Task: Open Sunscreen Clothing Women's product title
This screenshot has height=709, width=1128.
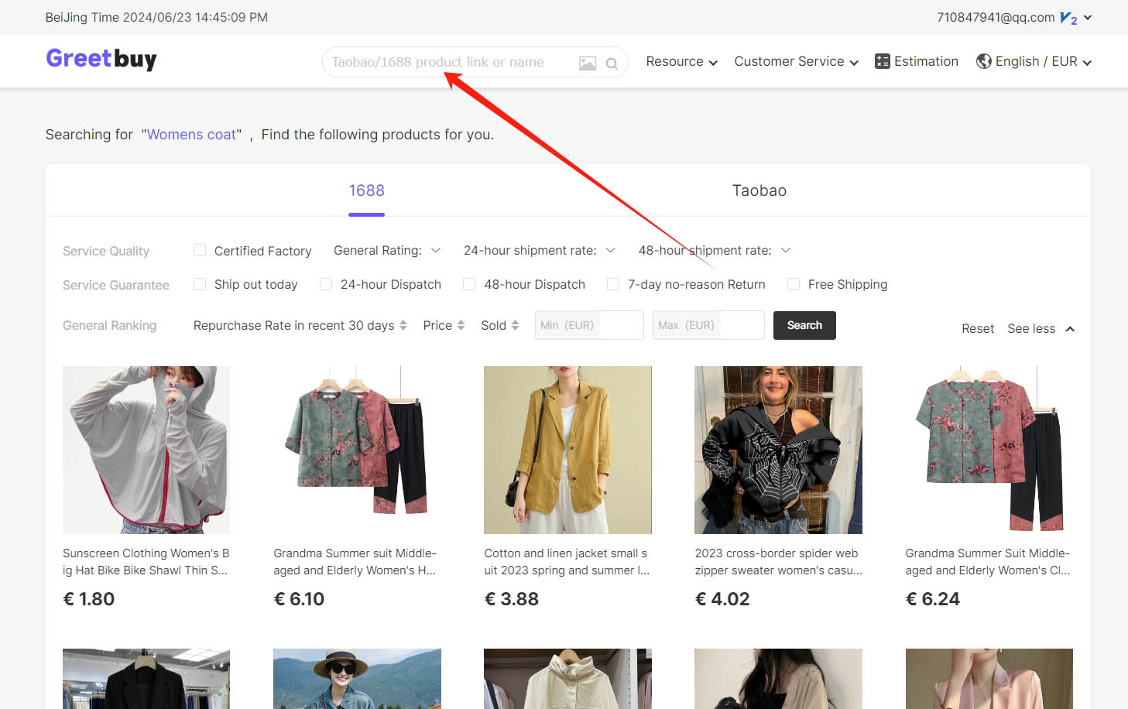Action: (x=146, y=562)
